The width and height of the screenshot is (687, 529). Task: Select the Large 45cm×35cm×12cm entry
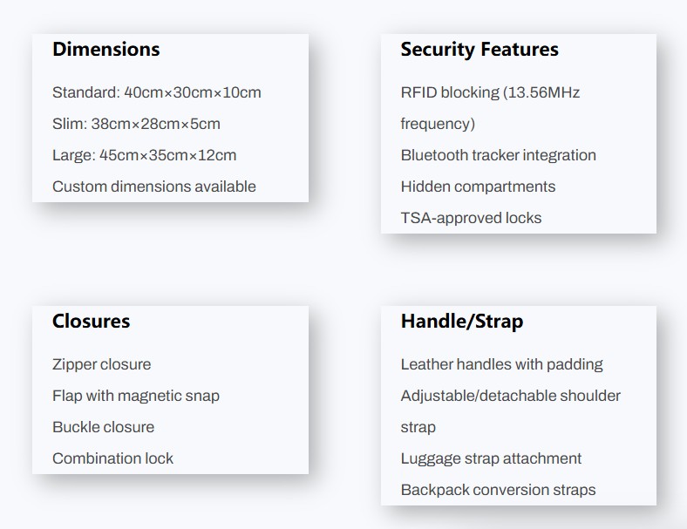click(144, 155)
